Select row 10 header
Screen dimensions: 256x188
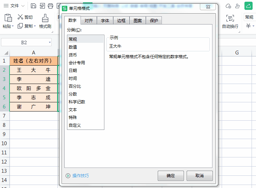[4, 143]
